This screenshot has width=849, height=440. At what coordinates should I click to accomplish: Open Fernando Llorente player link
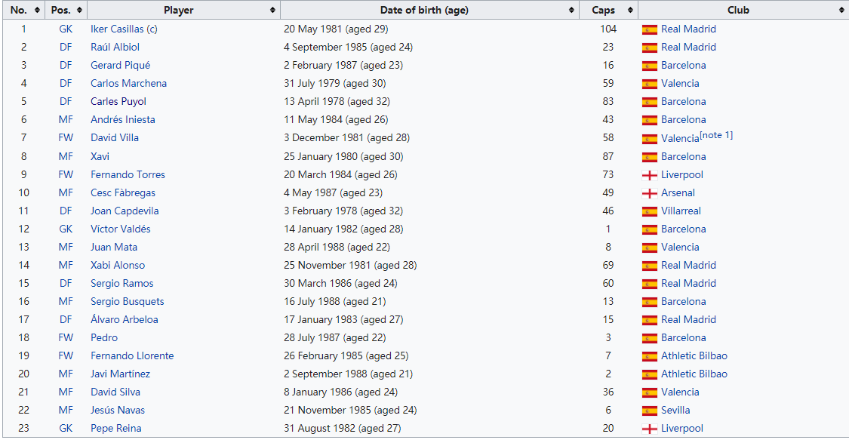click(132, 355)
